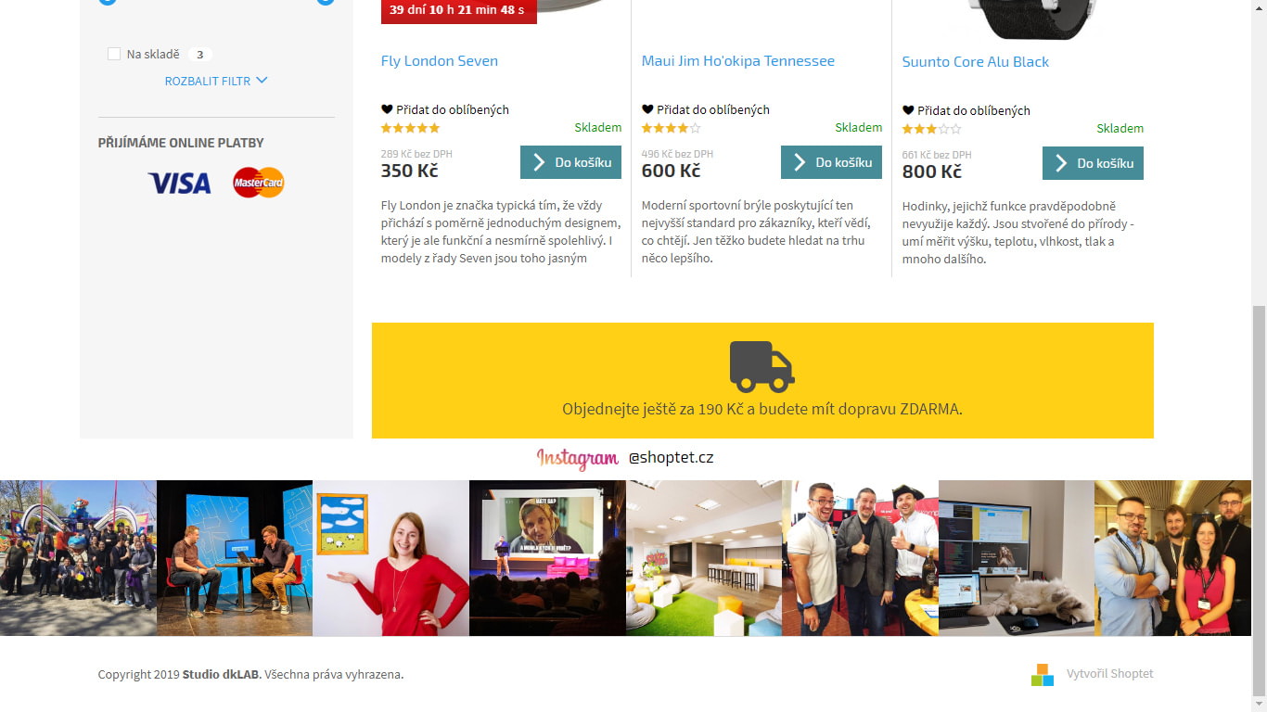Click the Shoptet colored squares logo
Viewport: 1267px width, 712px height.
point(1043,674)
